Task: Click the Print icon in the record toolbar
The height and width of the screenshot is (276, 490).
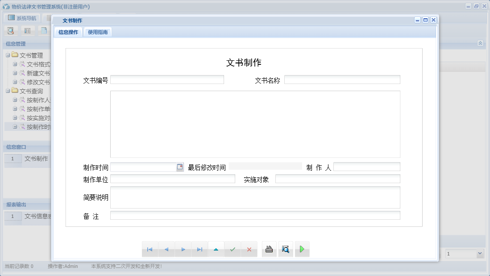Action: pyautogui.click(x=269, y=249)
